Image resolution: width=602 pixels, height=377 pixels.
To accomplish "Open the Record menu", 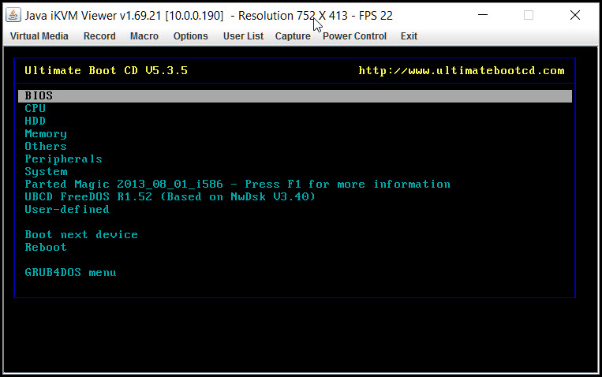I will coord(99,36).
